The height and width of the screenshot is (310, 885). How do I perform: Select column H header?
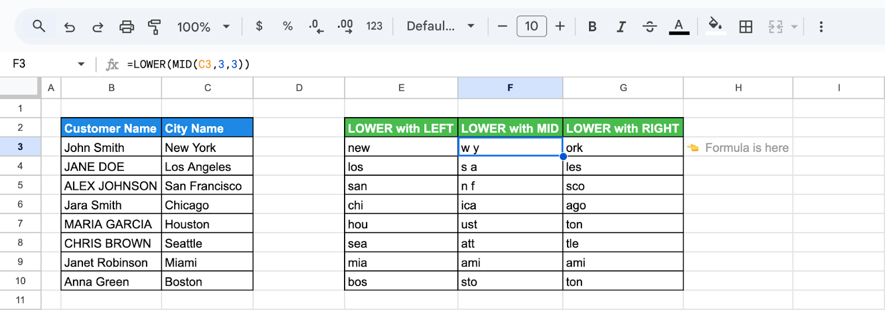738,88
